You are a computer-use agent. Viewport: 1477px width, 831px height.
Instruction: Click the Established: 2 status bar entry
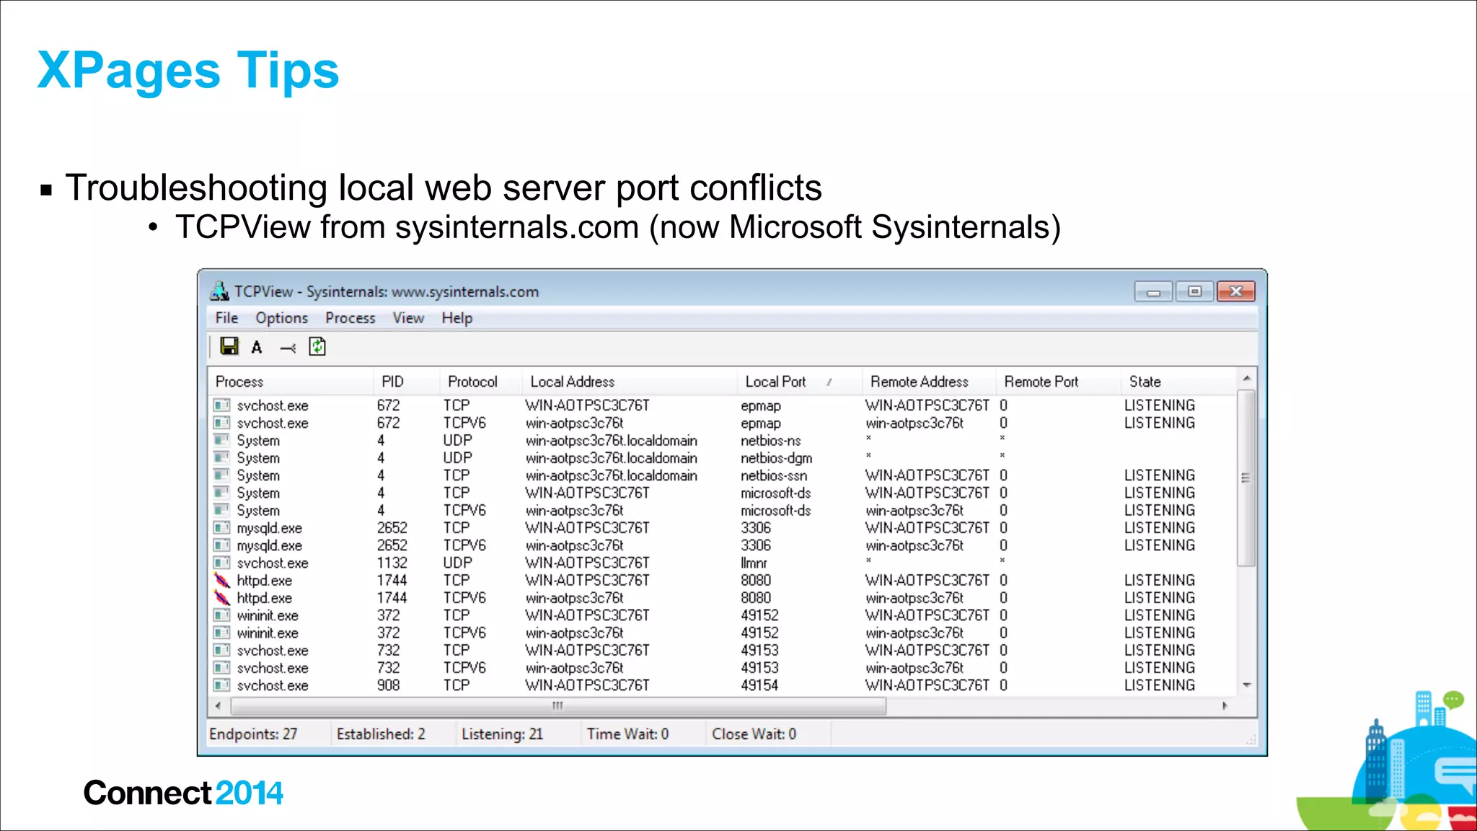pyautogui.click(x=381, y=734)
